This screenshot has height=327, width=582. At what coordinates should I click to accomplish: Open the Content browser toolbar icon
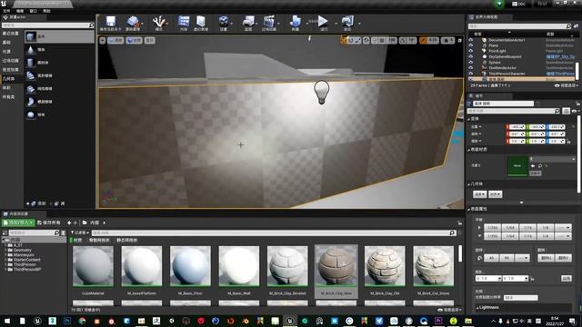pyautogui.click(x=184, y=22)
